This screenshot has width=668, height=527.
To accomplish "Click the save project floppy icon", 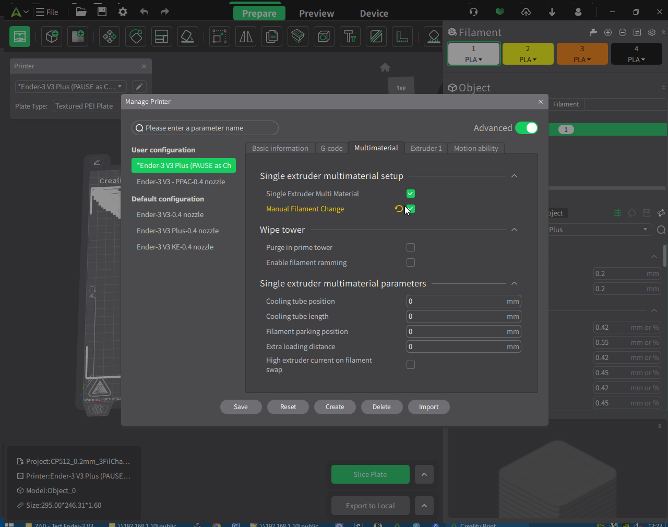I will (102, 11).
